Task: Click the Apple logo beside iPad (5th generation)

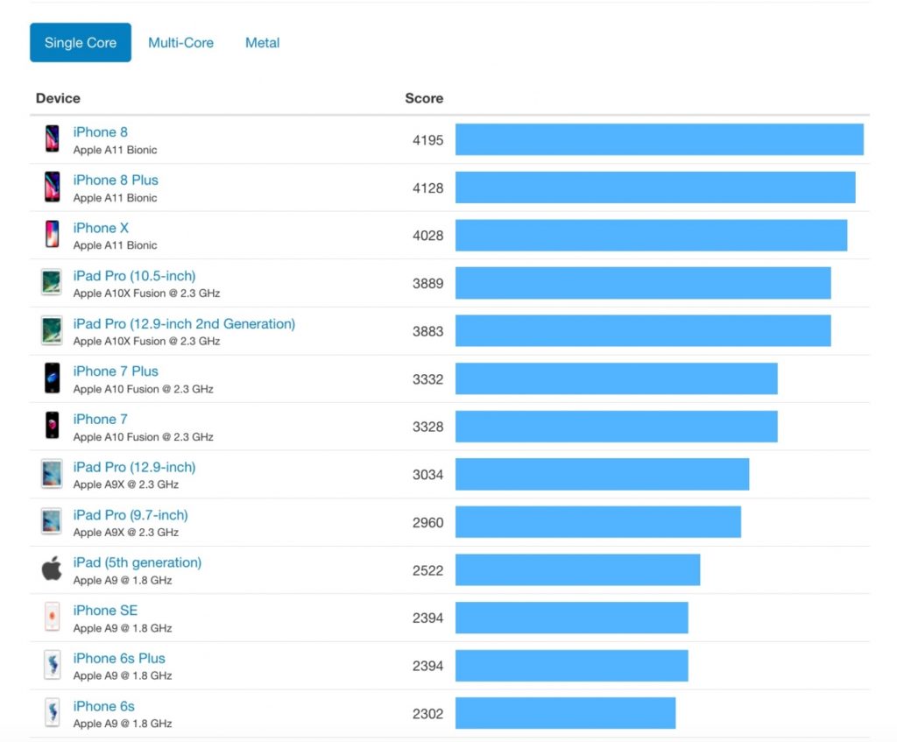Action: 52,569
